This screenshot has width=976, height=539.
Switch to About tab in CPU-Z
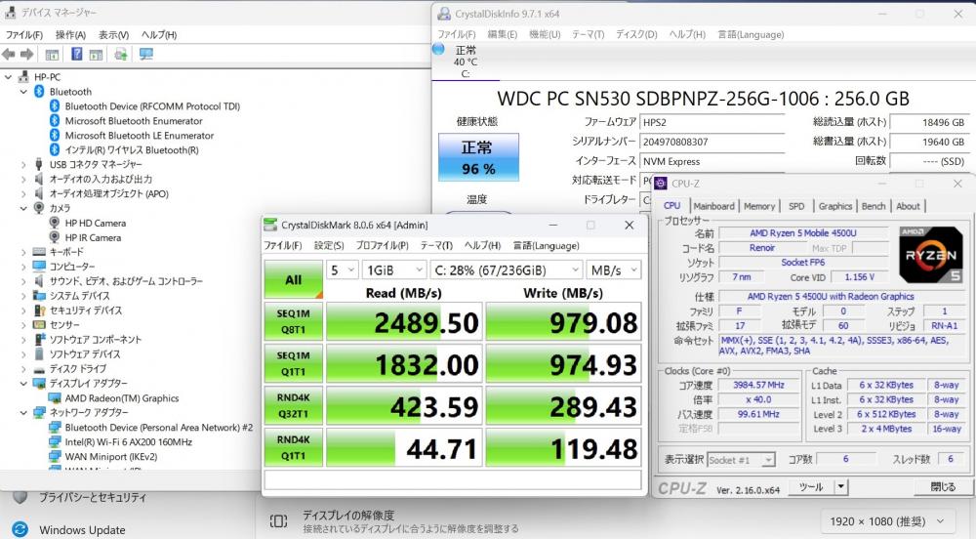click(908, 206)
